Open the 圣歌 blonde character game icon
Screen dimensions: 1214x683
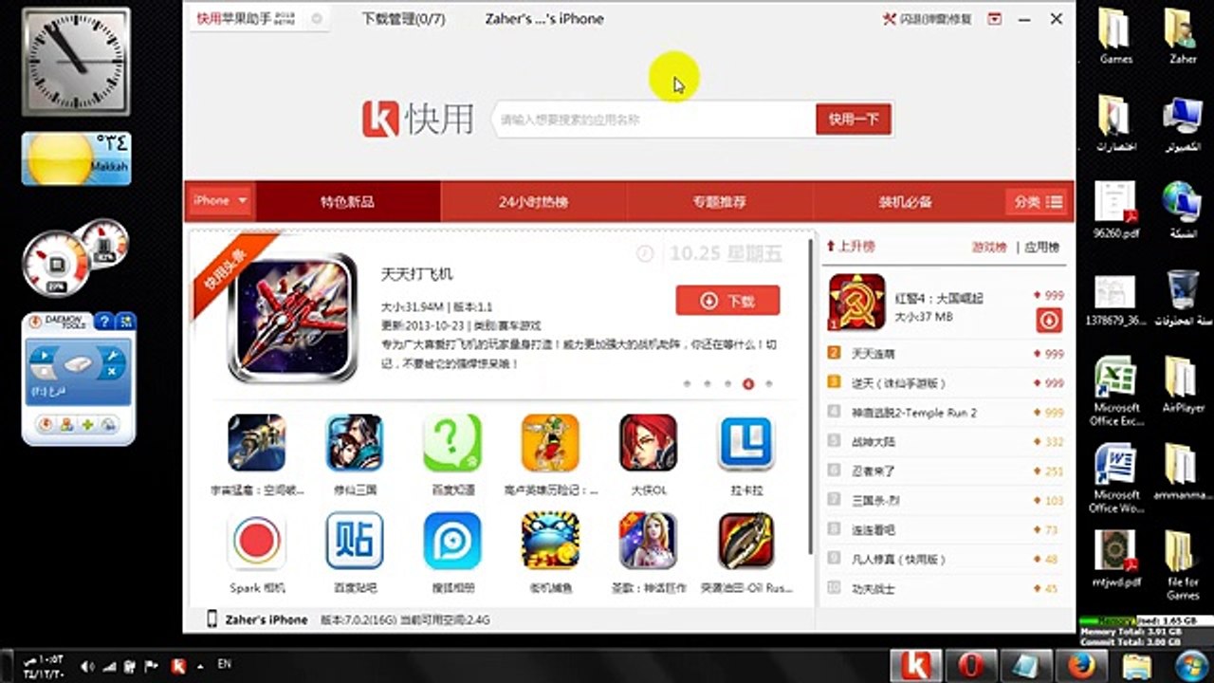click(649, 541)
